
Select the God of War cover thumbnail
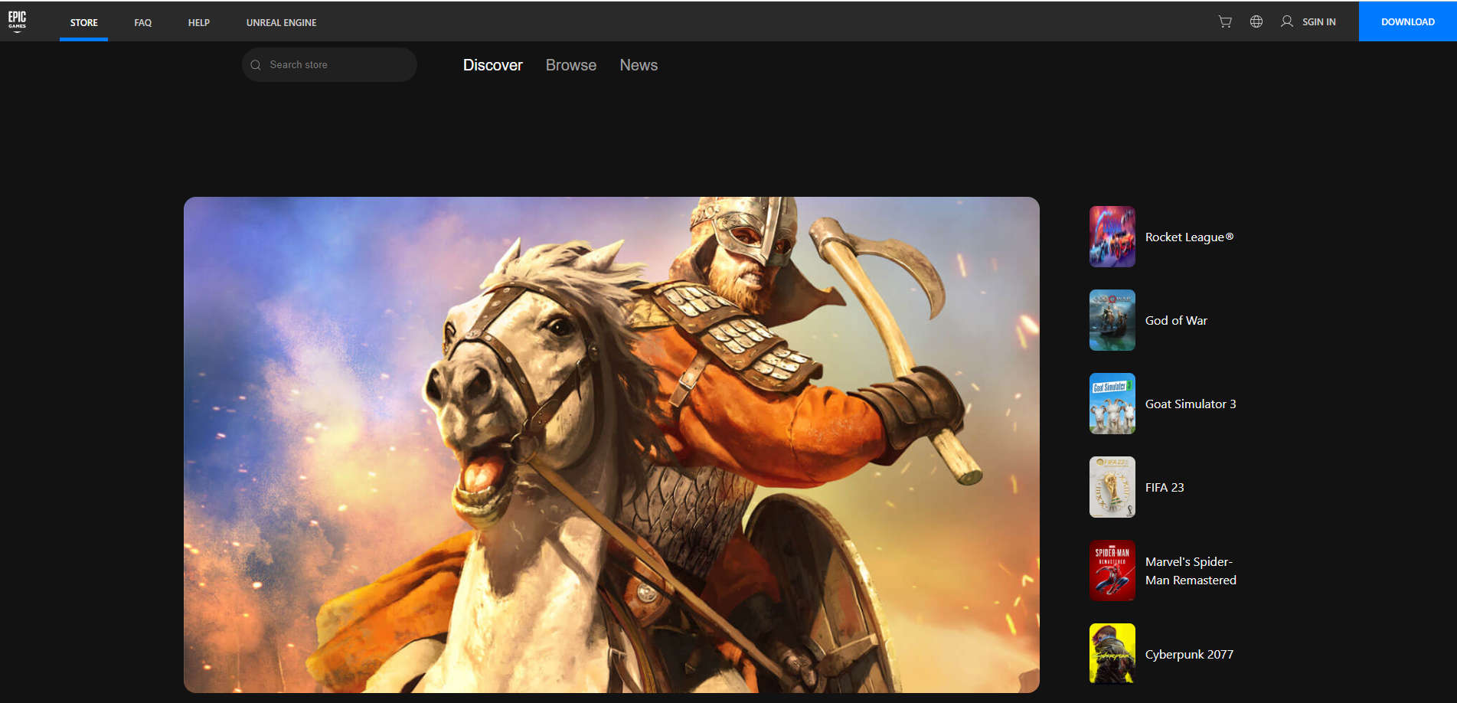[1112, 320]
